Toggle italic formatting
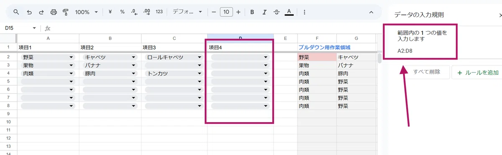 click(x=264, y=12)
